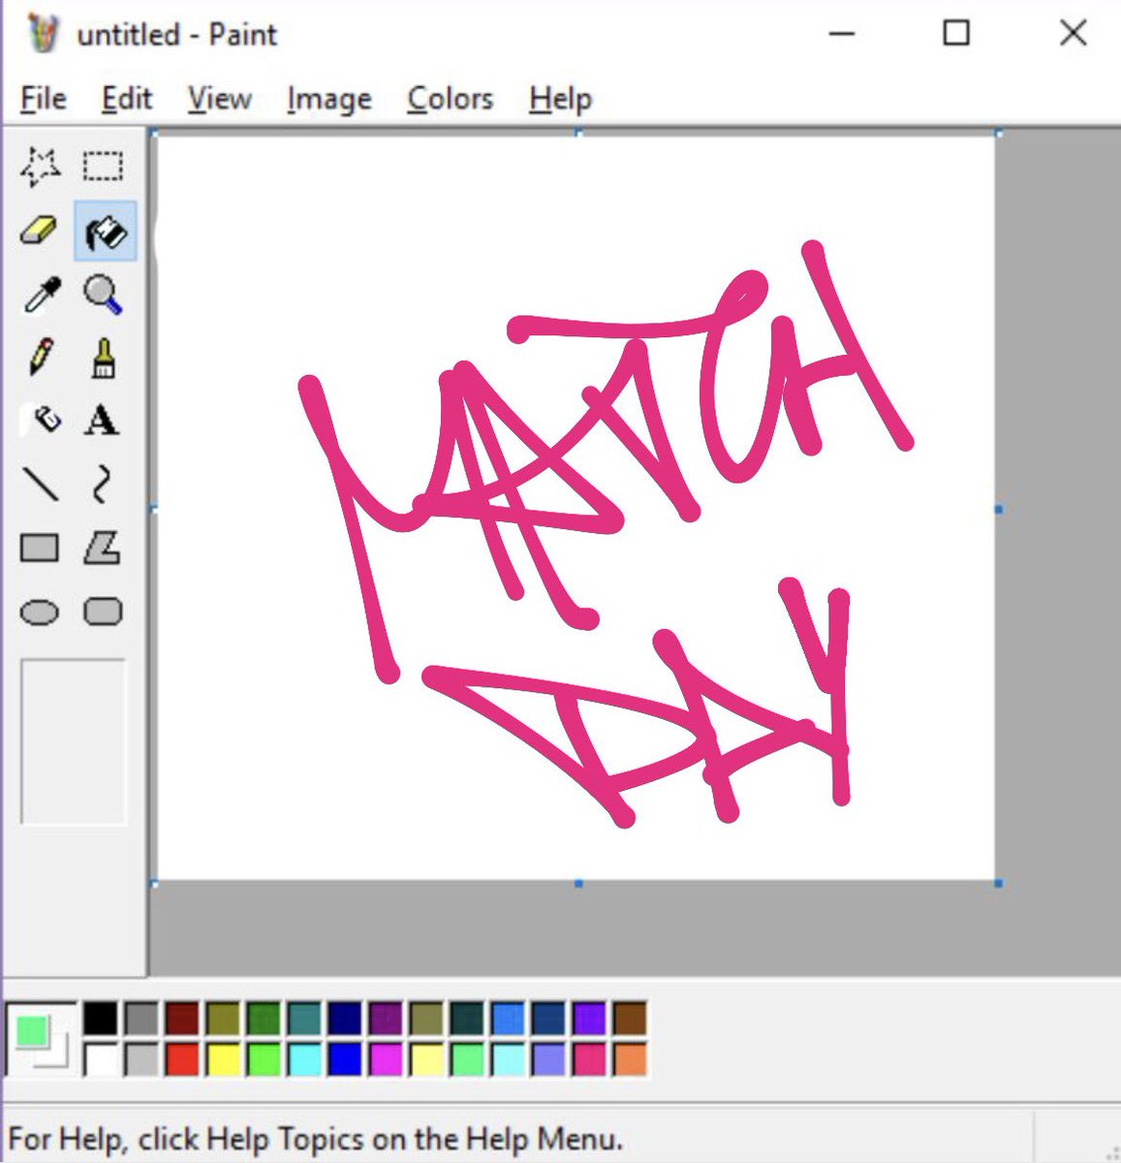Choose the bright yellow palette color
The image size is (1121, 1163).
coord(223,1059)
